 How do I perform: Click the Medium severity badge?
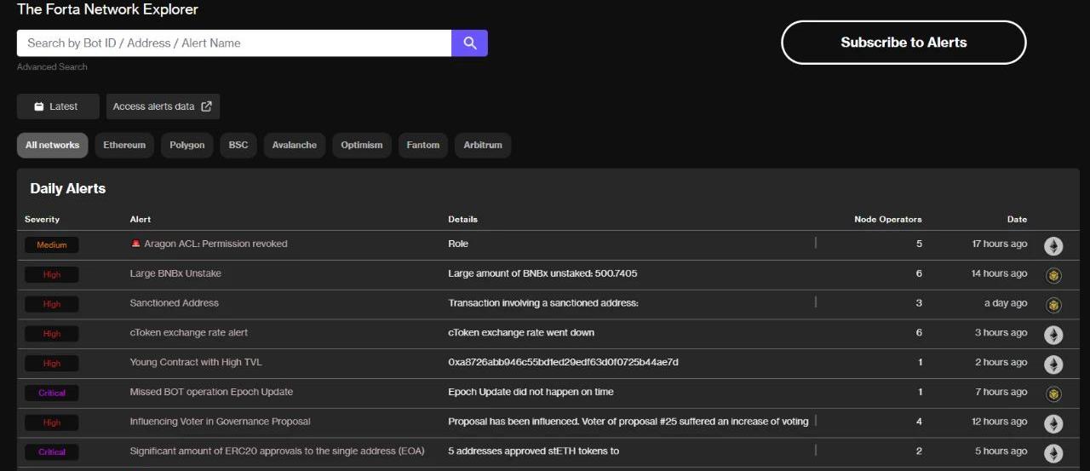coord(52,244)
